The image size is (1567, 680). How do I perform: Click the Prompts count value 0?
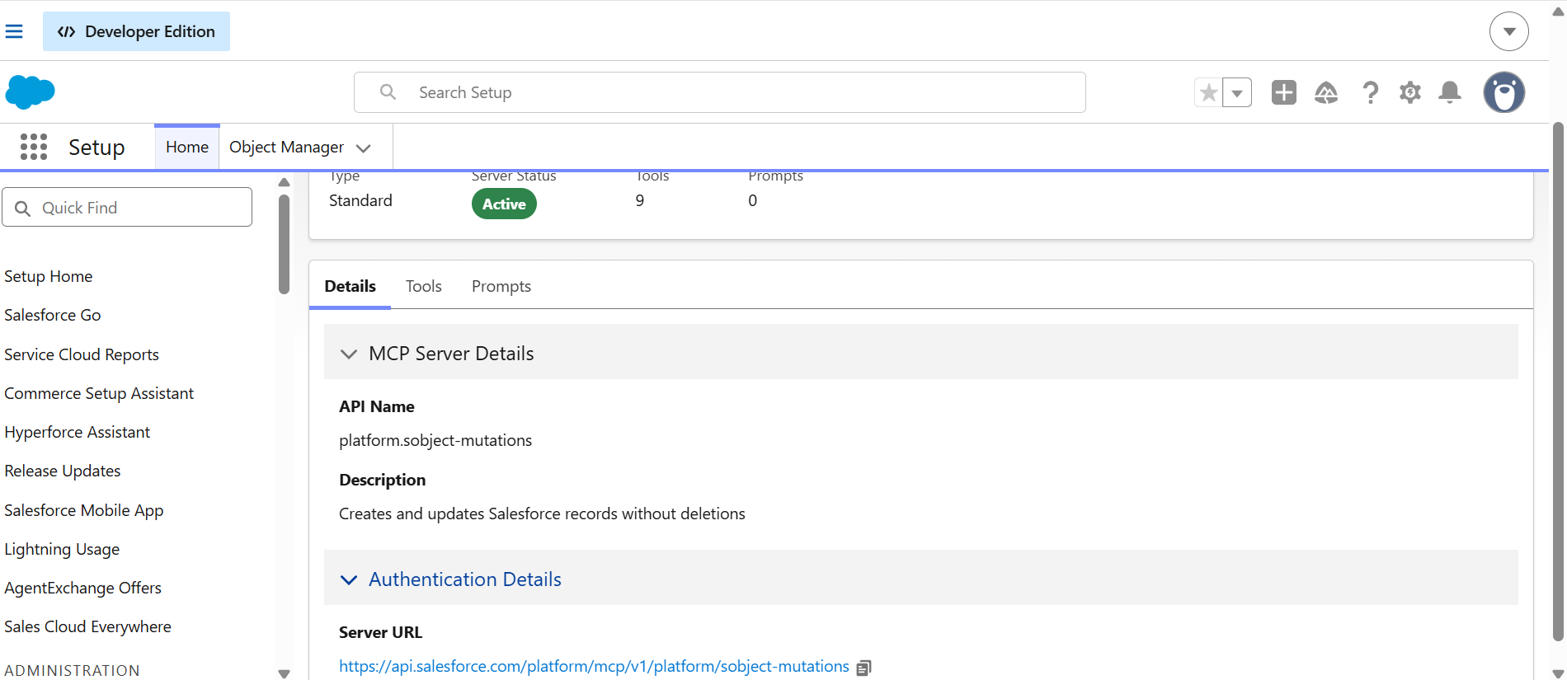(x=752, y=200)
